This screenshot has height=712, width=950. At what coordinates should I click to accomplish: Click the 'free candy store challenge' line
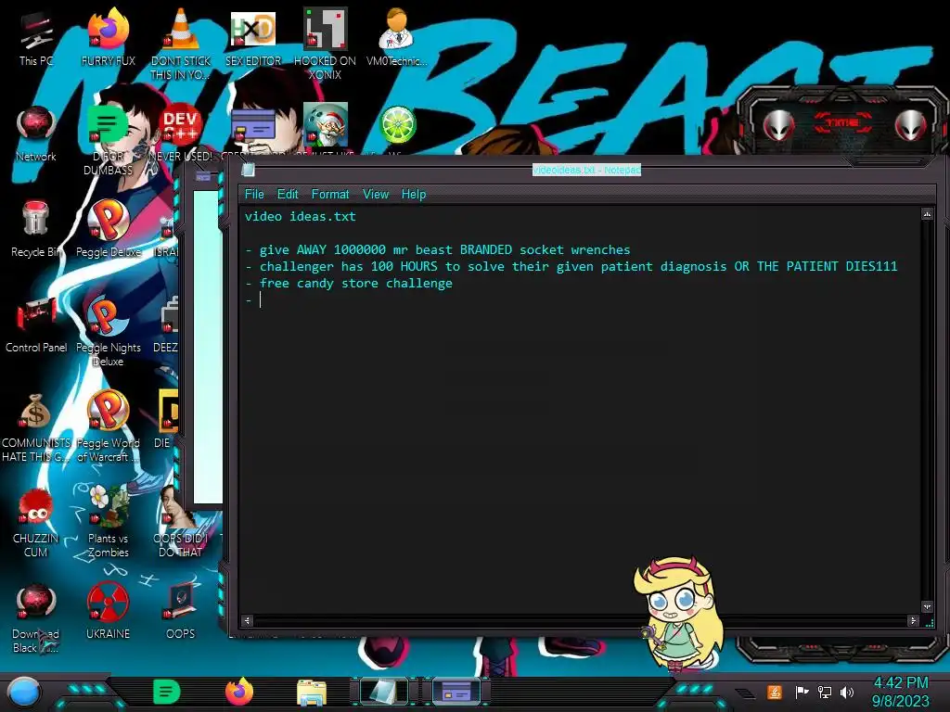[349, 284]
